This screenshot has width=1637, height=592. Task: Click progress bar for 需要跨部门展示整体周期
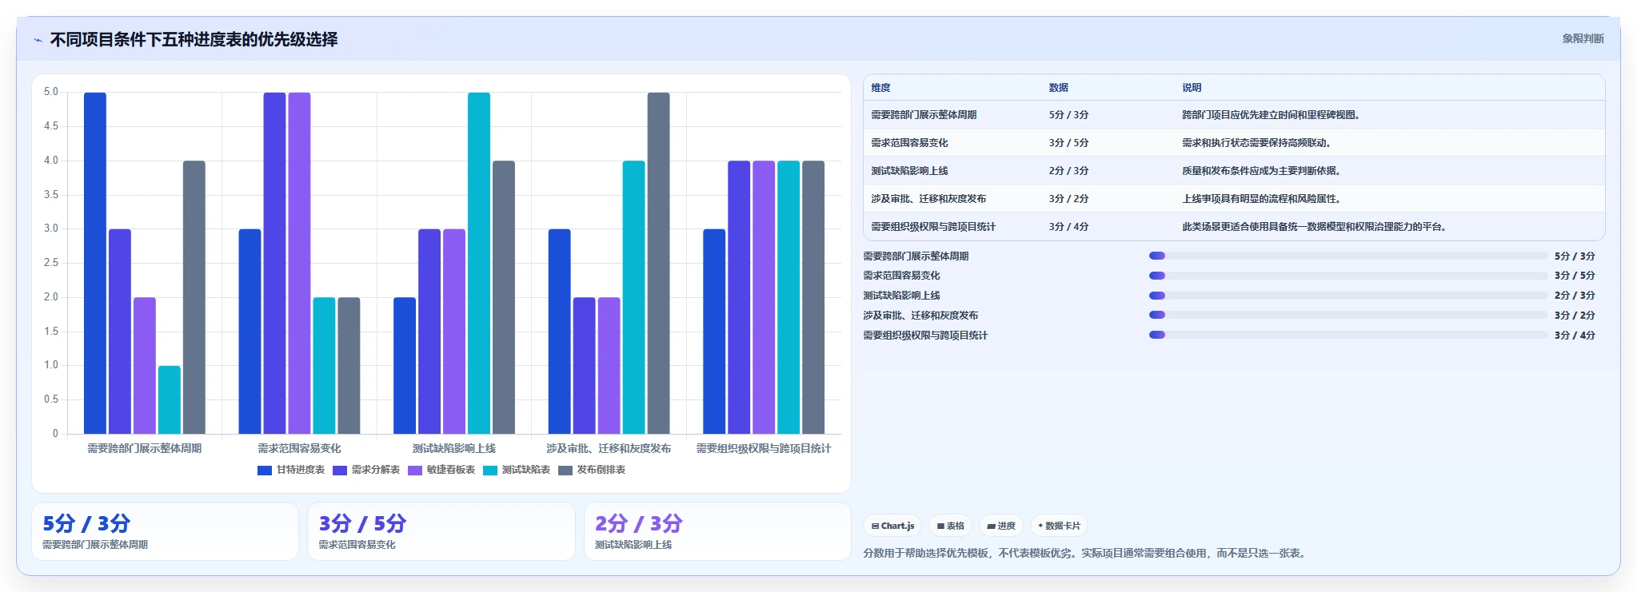(1348, 256)
